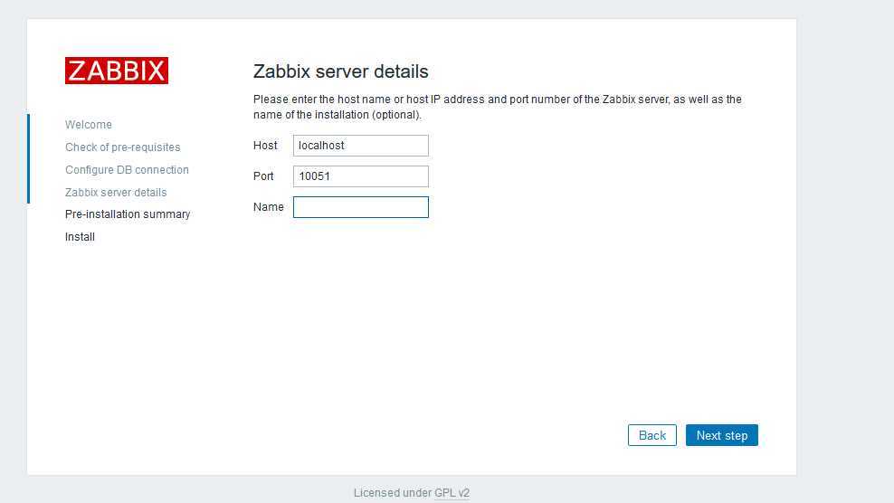Screen dimensions: 894x503
Task: Focus the Name input field
Action: tap(361, 207)
